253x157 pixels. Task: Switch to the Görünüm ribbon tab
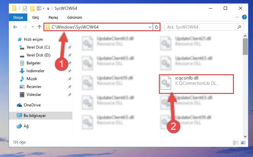click(75, 17)
